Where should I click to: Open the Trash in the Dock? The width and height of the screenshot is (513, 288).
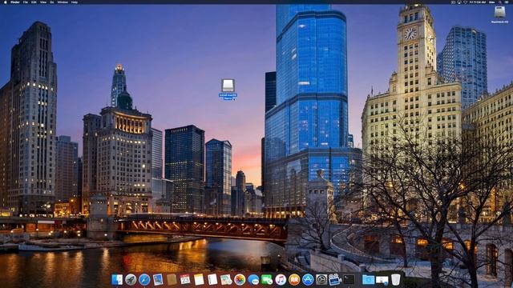pos(395,279)
